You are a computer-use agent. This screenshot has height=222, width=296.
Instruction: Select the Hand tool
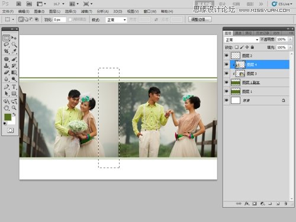coord(7,108)
